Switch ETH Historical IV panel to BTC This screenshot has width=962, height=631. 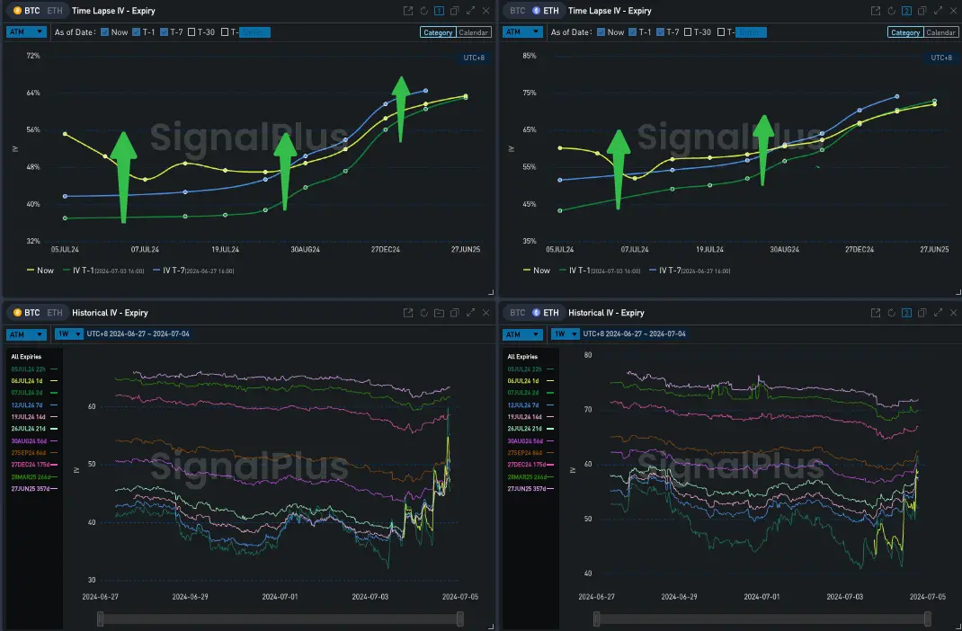tap(516, 313)
